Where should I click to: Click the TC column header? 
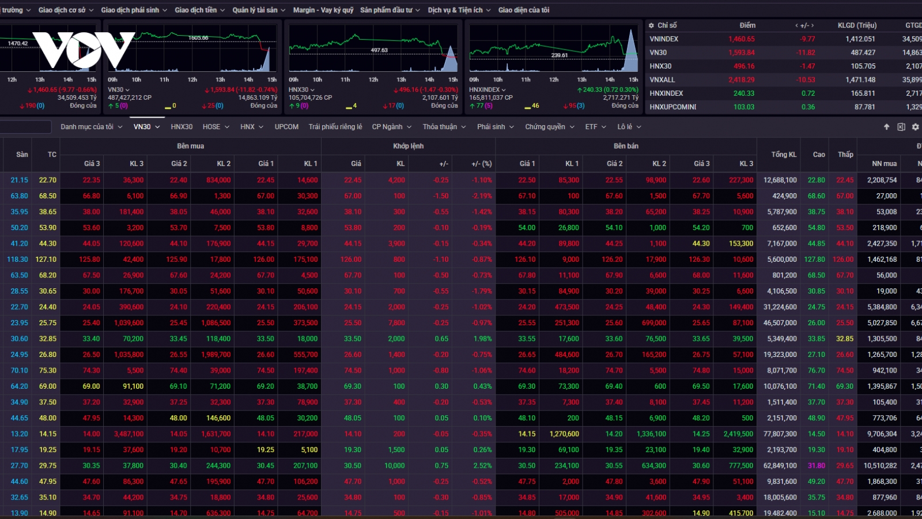tap(52, 155)
